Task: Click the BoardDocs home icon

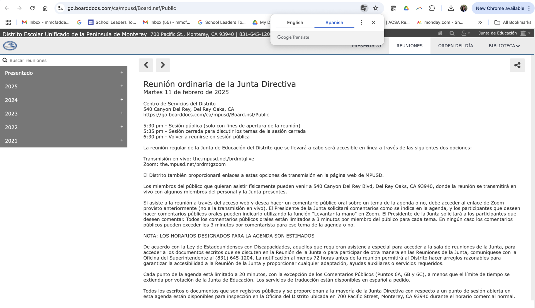Action: click(x=440, y=33)
